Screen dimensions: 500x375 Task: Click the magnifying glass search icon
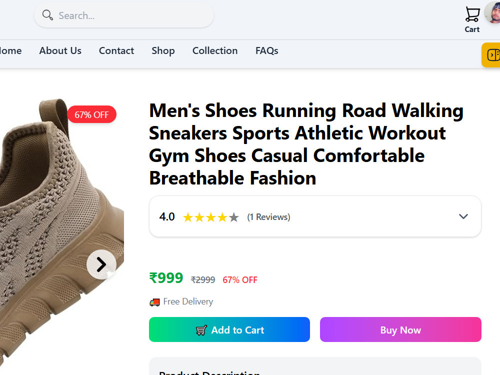(x=47, y=15)
